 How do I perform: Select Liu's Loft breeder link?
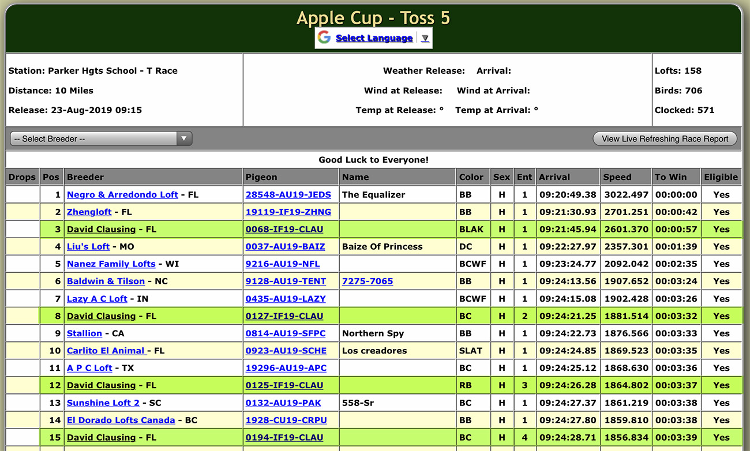coord(88,246)
